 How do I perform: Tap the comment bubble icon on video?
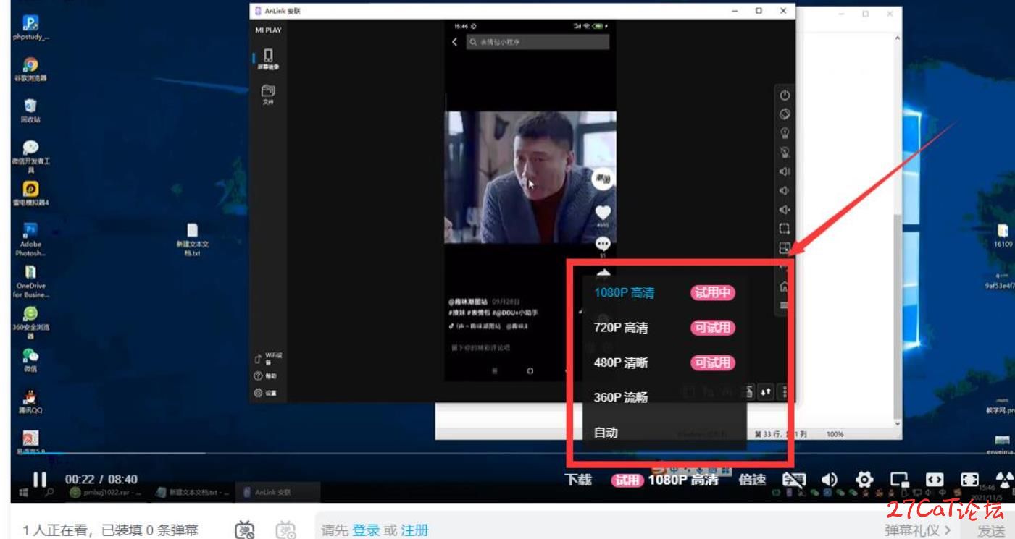click(x=603, y=244)
